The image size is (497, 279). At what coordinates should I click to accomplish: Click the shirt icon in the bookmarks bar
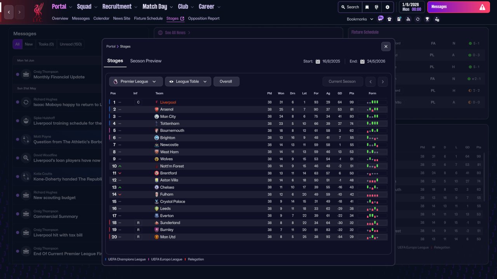[389, 19]
